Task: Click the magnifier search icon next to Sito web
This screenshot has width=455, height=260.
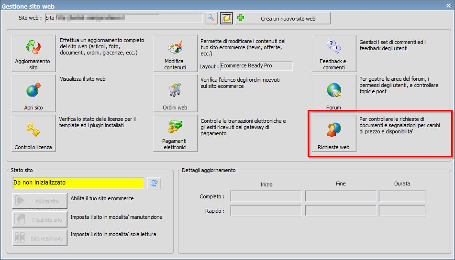Action: coord(211,18)
